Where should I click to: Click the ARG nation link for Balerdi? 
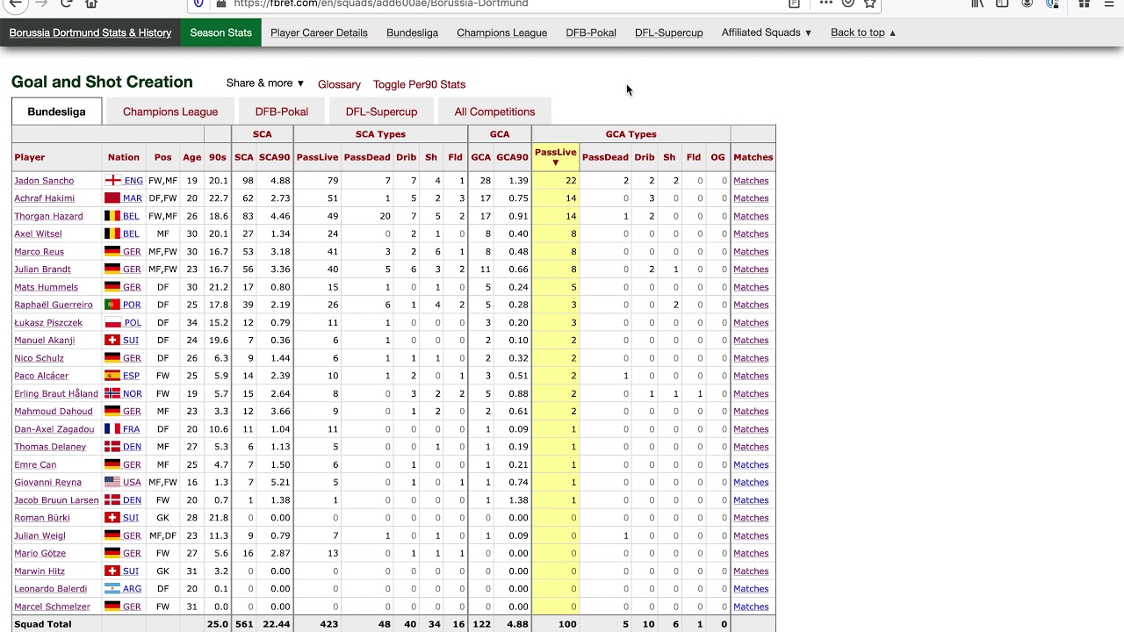point(132,589)
